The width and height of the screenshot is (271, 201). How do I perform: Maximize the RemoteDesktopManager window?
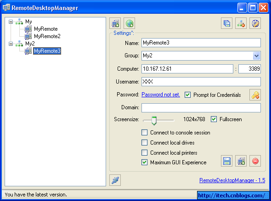tap(253, 8)
